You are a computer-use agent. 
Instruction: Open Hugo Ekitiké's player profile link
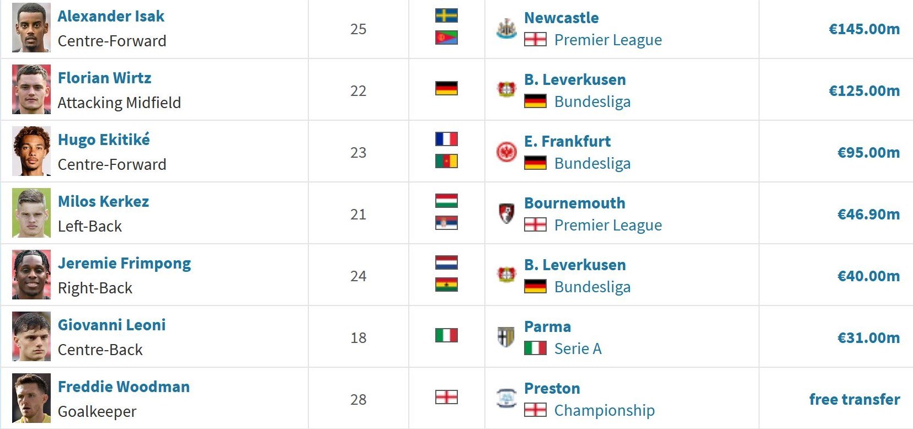(104, 140)
